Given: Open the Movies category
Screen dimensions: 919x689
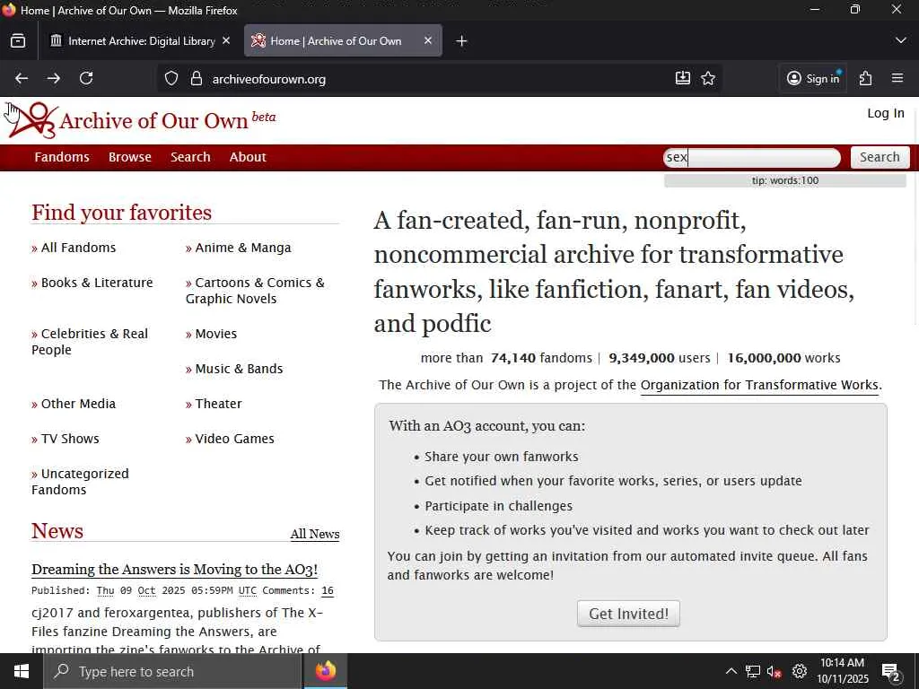Looking at the screenshot, I should tap(215, 334).
